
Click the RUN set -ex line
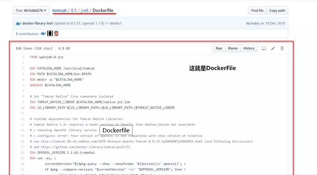pos(43,158)
